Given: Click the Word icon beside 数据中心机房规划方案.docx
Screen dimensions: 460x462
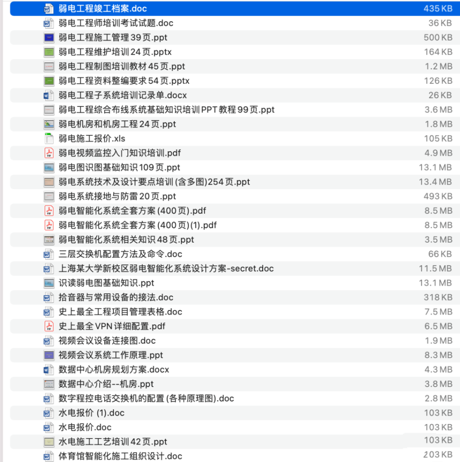Looking at the screenshot, I should [48, 370].
